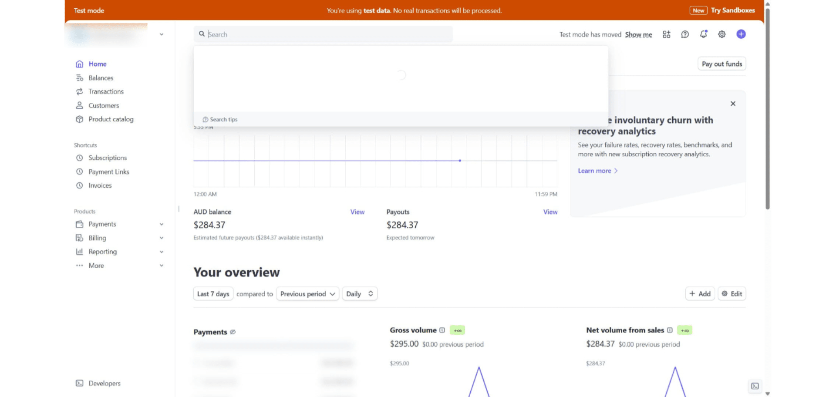Close the recovery analytics promo card
The height and width of the screenshot is (397, 836).
733,104
